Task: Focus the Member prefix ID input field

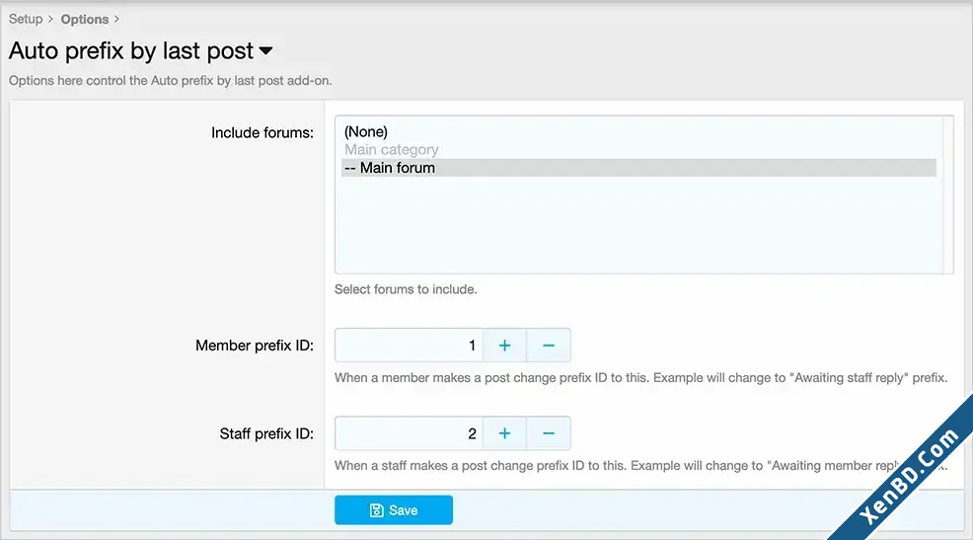Action: pos(409,346)
